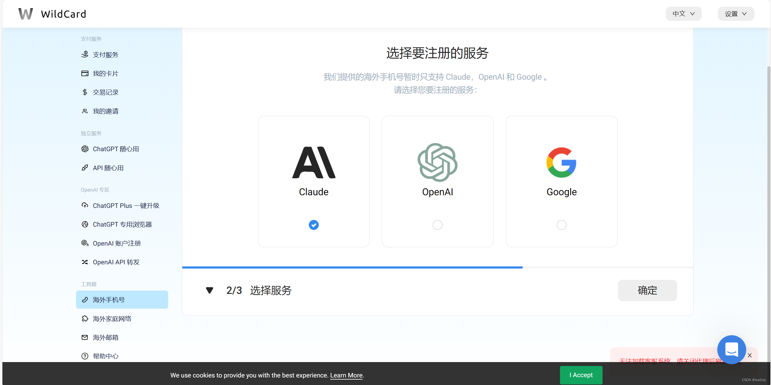Click the 选择服务 step label
The width and height of the screenshot is (771, 385).
click(271, 291)
